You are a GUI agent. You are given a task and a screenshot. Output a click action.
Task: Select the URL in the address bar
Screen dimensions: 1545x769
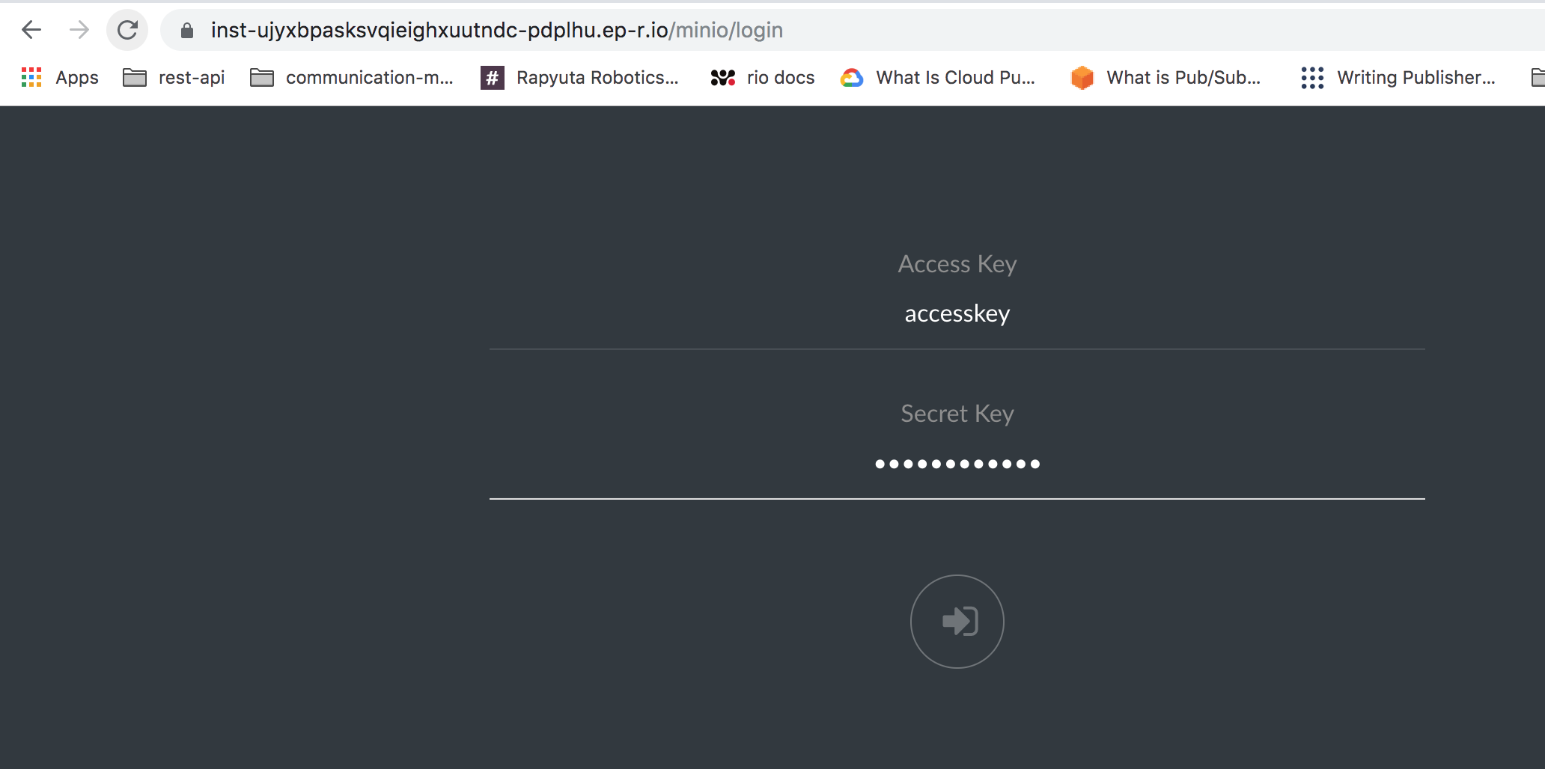(496, 30)
